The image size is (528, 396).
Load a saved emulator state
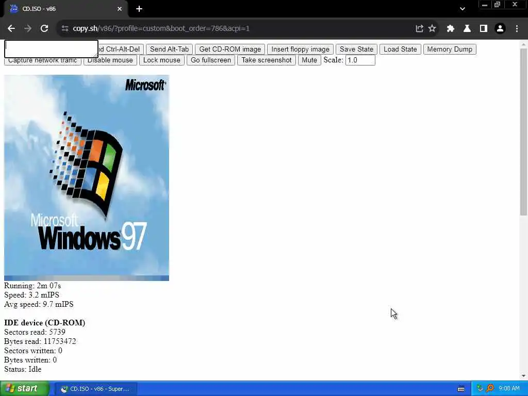[400, 49]
